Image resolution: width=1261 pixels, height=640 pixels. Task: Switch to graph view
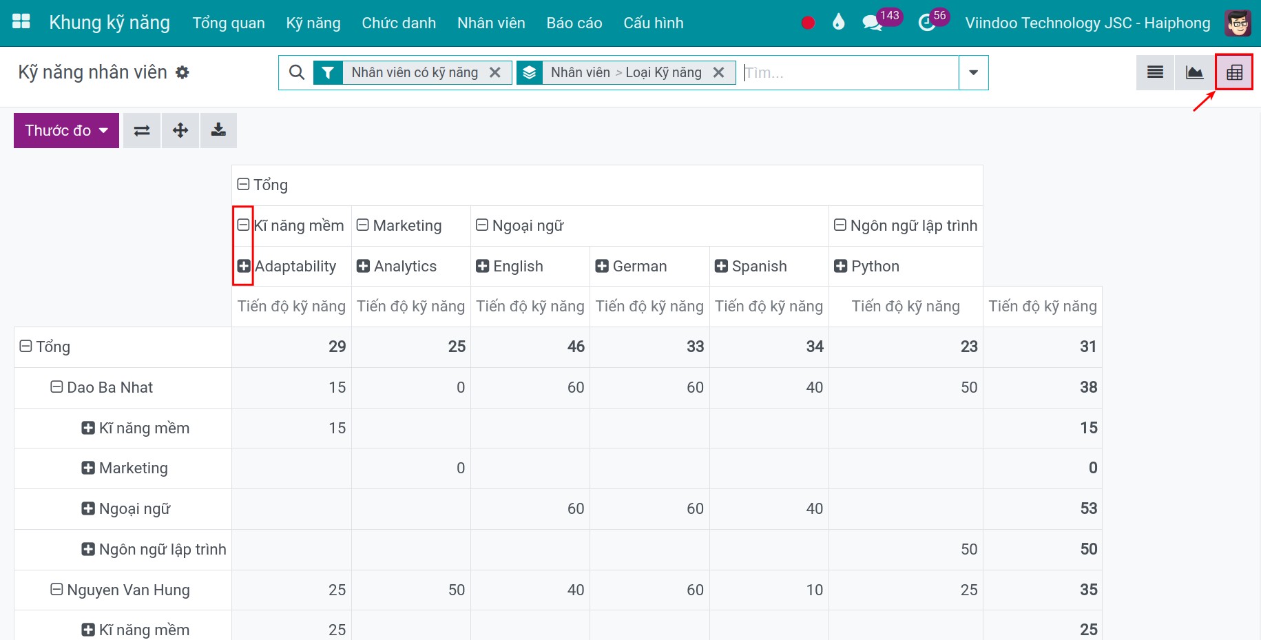pyautogui.click(x=1195, y=72)
